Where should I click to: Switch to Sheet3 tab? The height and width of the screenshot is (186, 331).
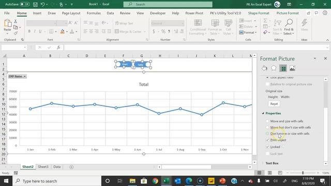tap(43, 167)
